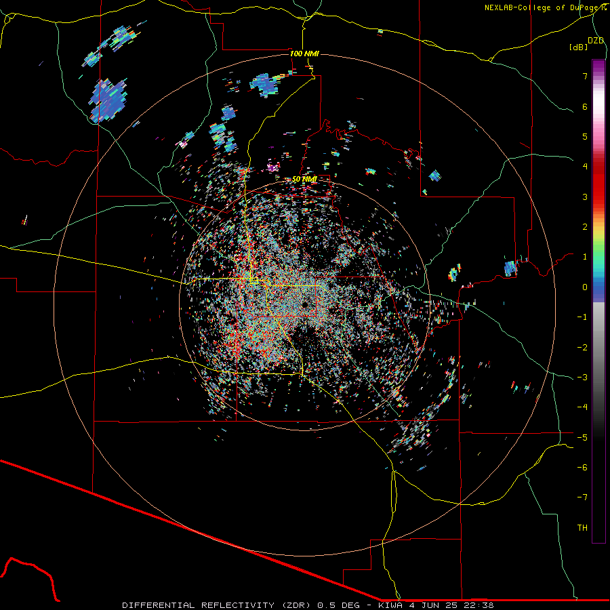
Task: Click the black radar site dot at center
Action: click(x=304, y=304)
